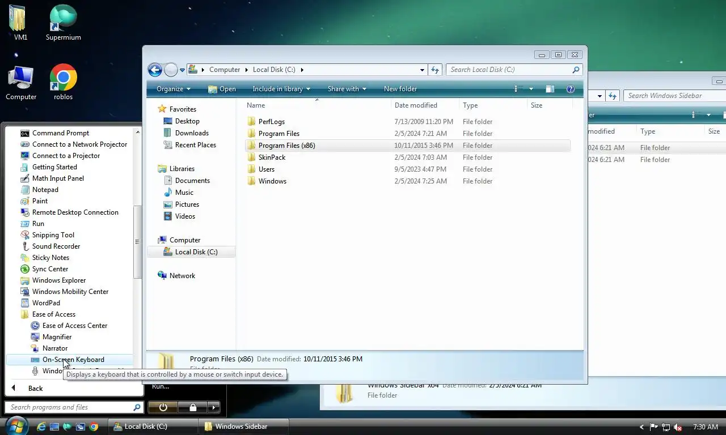The height and width of the screenshot is (435, 726).
Task: Open the Organize dropdown menu
Action: (x=174, y=89)
